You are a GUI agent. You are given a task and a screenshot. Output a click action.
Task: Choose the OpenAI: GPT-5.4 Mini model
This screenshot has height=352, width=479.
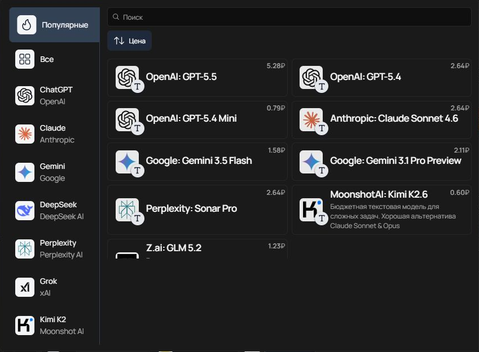click(197, 119)
